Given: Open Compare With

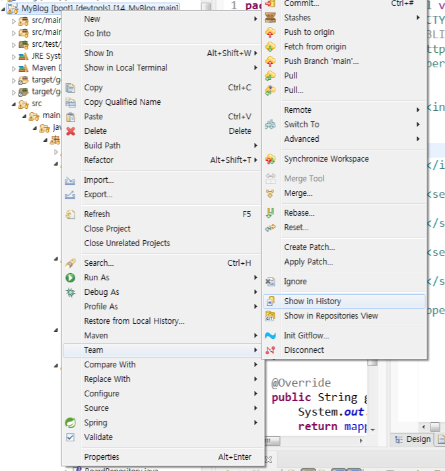Looking at the screenshot, I should [x=110, y=365].
